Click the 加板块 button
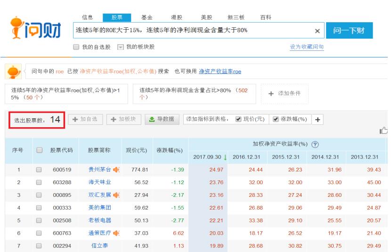Image resolution: width=391 pixels, height=252 pixels. [x=124, y=119]
